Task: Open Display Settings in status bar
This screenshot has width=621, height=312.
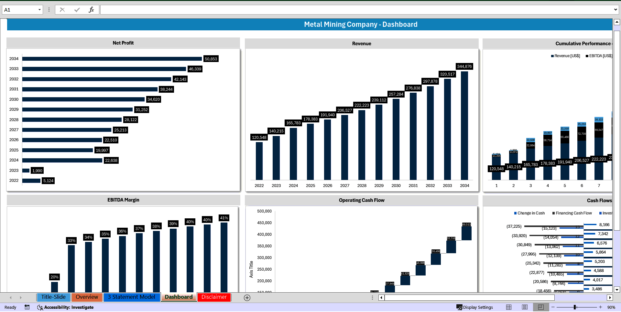Action: click(474, 307)
